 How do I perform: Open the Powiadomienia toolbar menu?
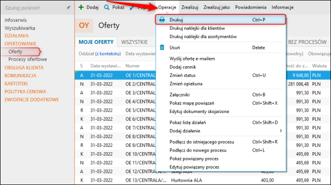(x=251, y=7)
